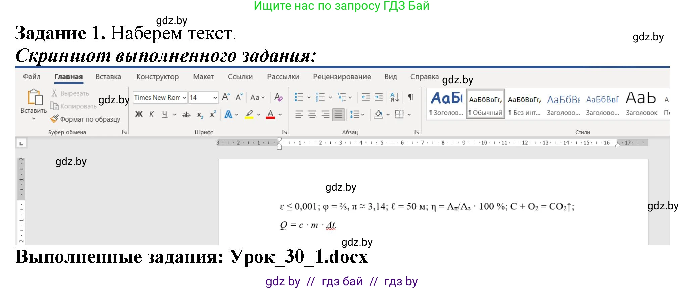Apply the red font color swatch
This screenshot has width=684, height=289.
[x=270, y=115]
